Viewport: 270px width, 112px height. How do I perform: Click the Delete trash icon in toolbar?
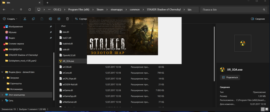[67, 19]
